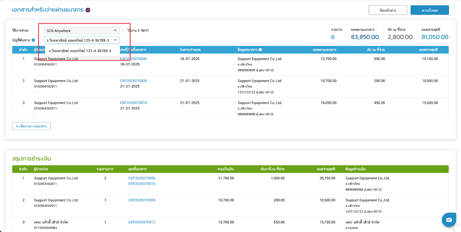
Task: Click the 81,050.00 net payment total
Action: pyautogui.click(x=435, y=37)
